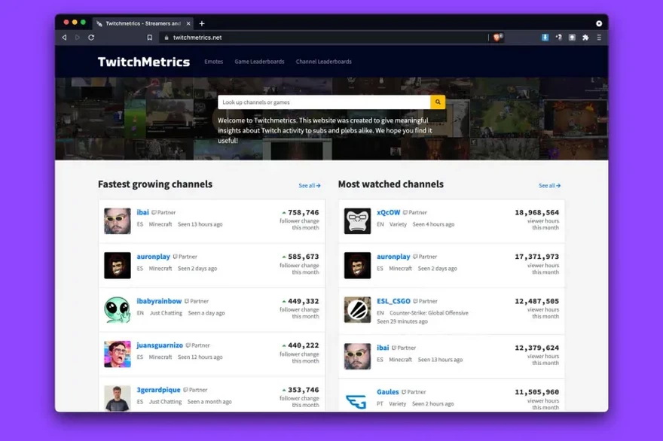The image size is (663, 441).
Task: Close the Twitchmetrics browser tab
Action: (188, 23)
